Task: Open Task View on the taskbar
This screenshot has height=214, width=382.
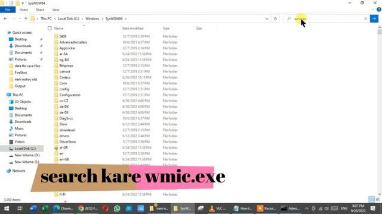Action: click(20, 209)
